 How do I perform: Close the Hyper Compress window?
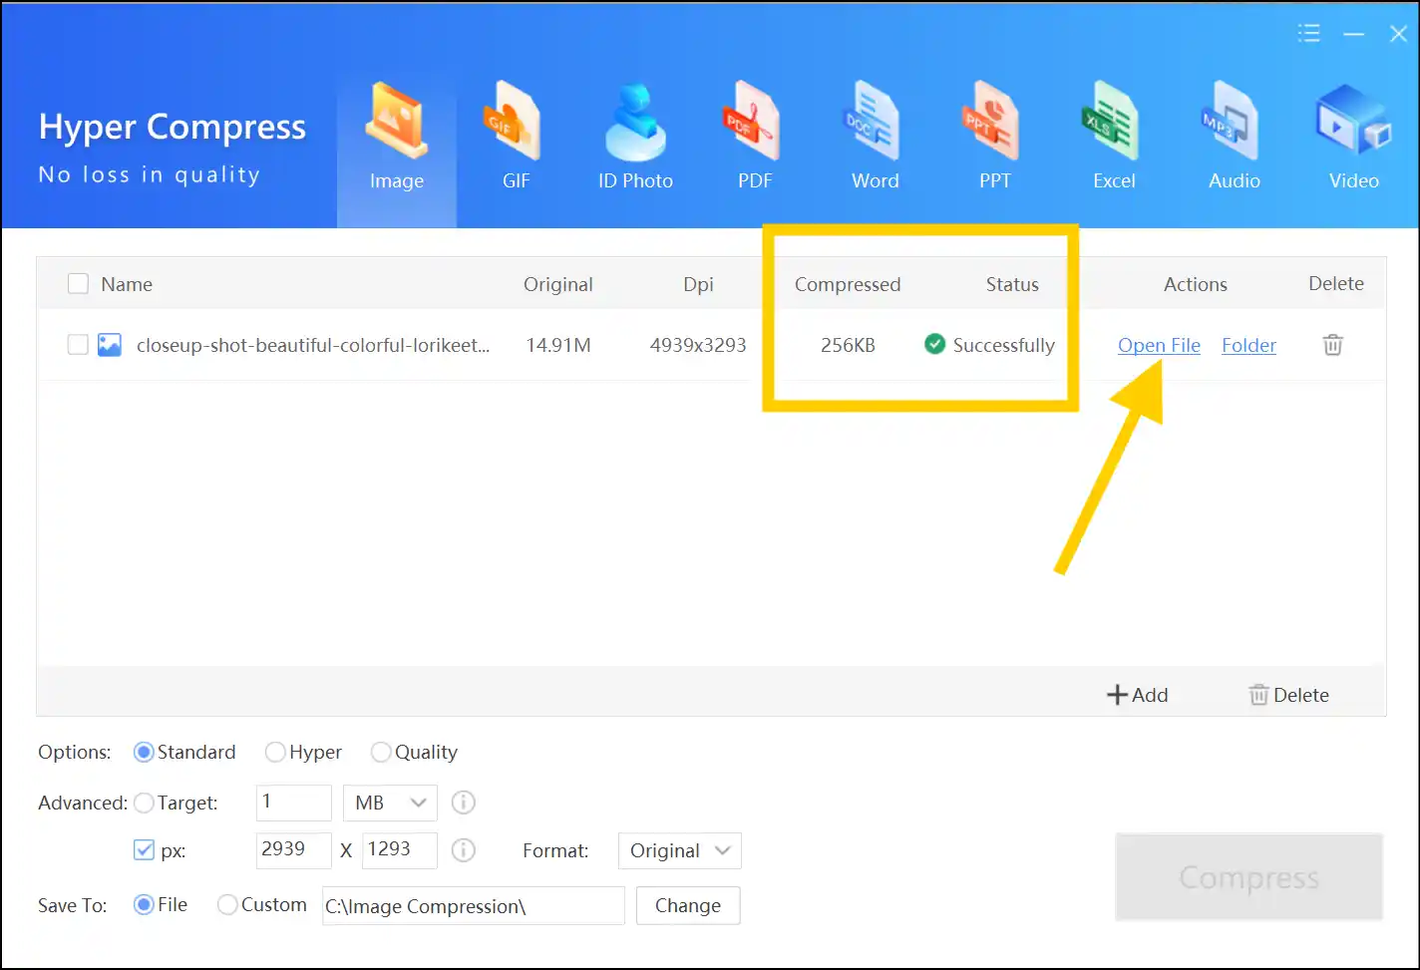click(x=1398, y=34)
